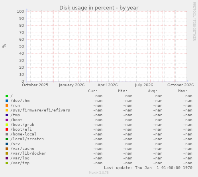Click the Last update timestamp text
The height and width of the screenshot is (177, 198).
pyautogui.click(x=148, y=168)
